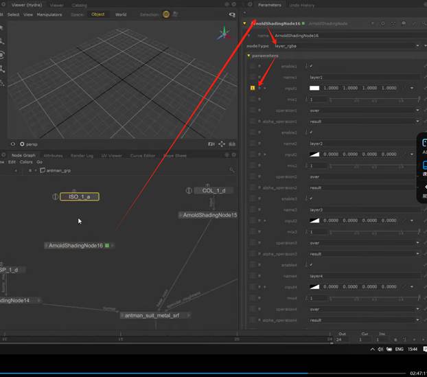Toggle the enable2 checkbox

pyautogui.click(x=311, y=133)
